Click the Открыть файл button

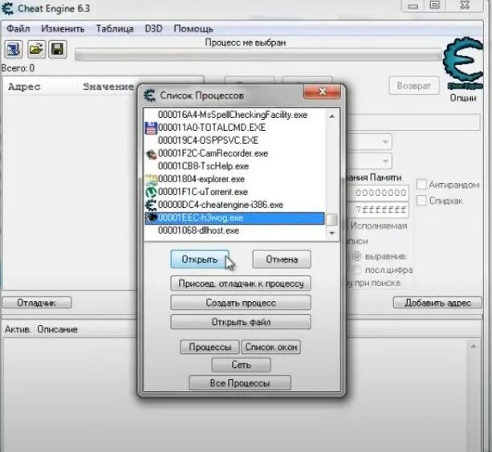coord(241,322)
